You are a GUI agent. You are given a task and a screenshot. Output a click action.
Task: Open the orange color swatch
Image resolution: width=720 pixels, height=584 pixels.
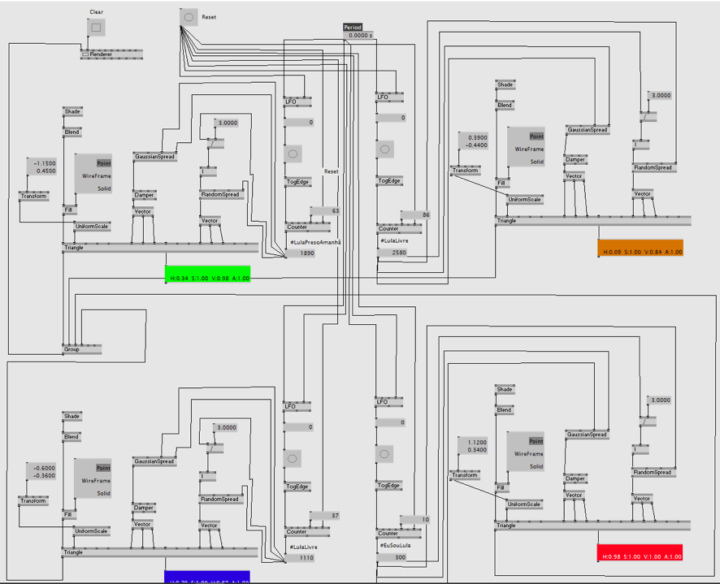640,249
